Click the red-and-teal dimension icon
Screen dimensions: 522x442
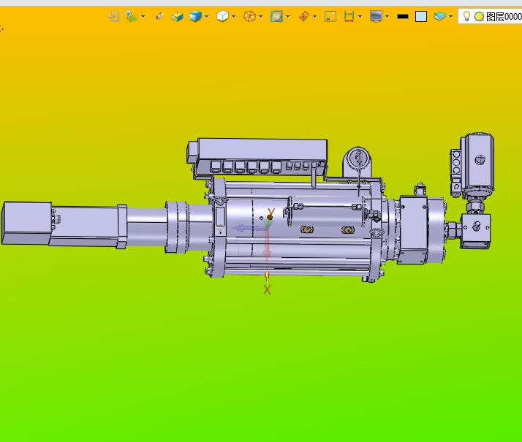349,16
